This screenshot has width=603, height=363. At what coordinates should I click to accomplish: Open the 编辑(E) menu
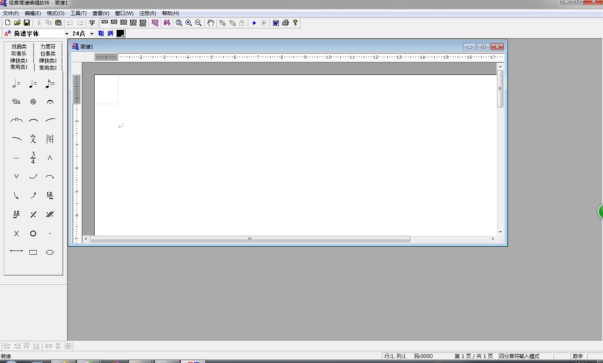[x=33, y=13]
